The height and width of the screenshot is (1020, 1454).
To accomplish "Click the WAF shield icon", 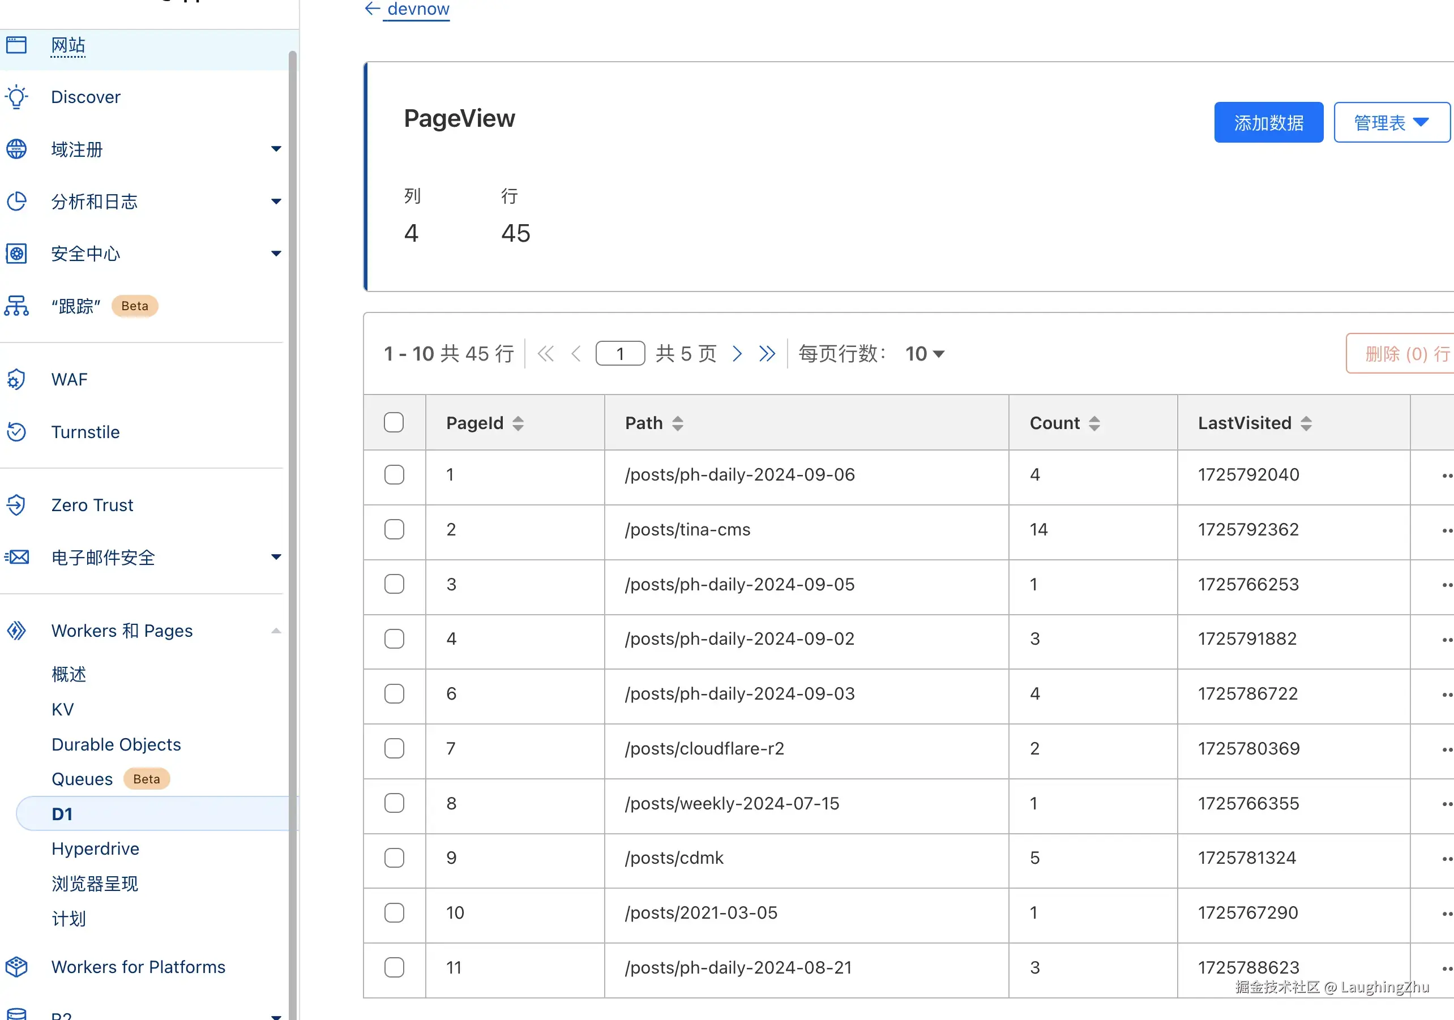I will point(16,379).
